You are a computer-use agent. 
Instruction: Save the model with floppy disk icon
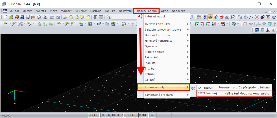pyautogui.click(x=28, y=17)
